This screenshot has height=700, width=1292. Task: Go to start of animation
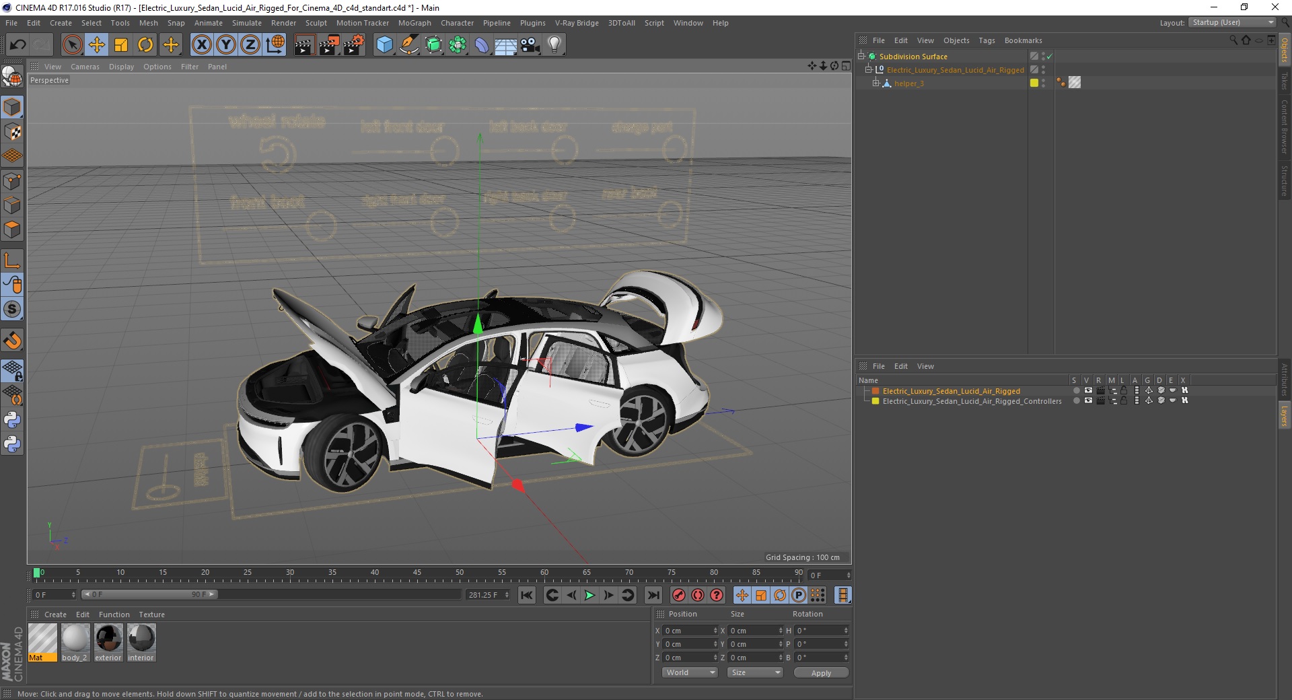point(527,595)
